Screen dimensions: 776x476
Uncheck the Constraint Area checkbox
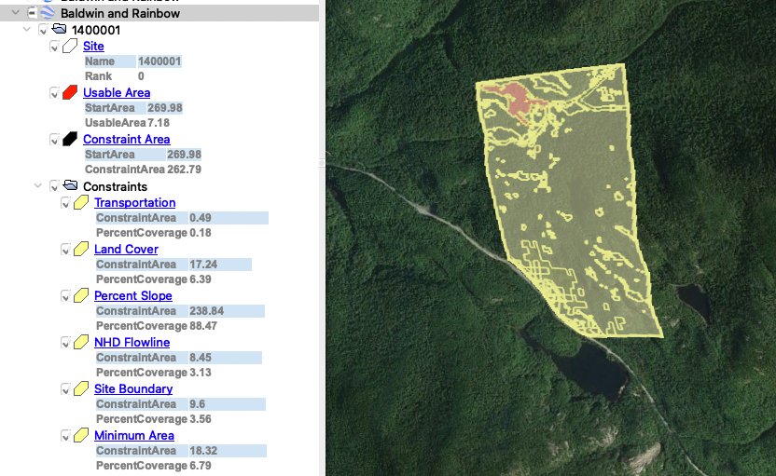(55, 140)
